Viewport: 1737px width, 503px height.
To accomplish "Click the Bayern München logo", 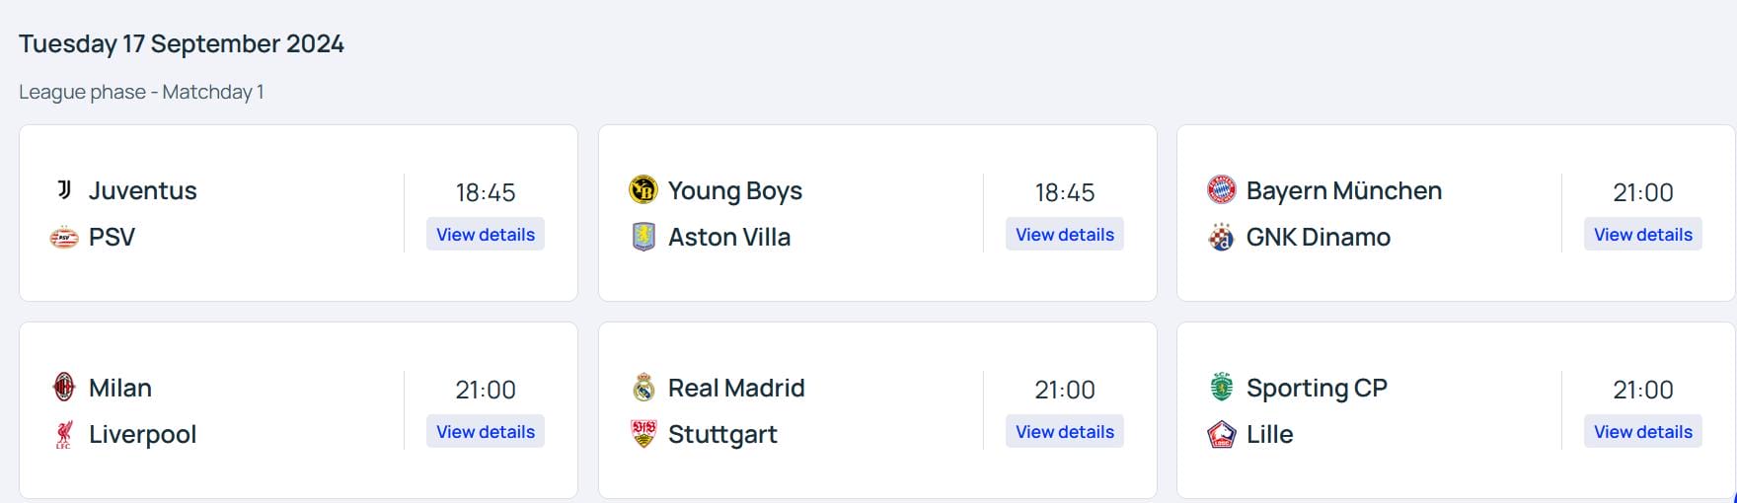I will click(x=1222, y=189).
